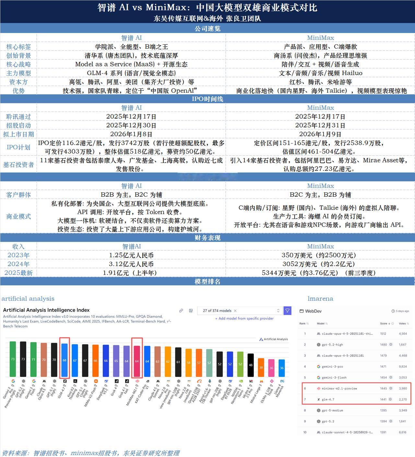
Task: Toggle the Score column sort order
Action: 389,324
